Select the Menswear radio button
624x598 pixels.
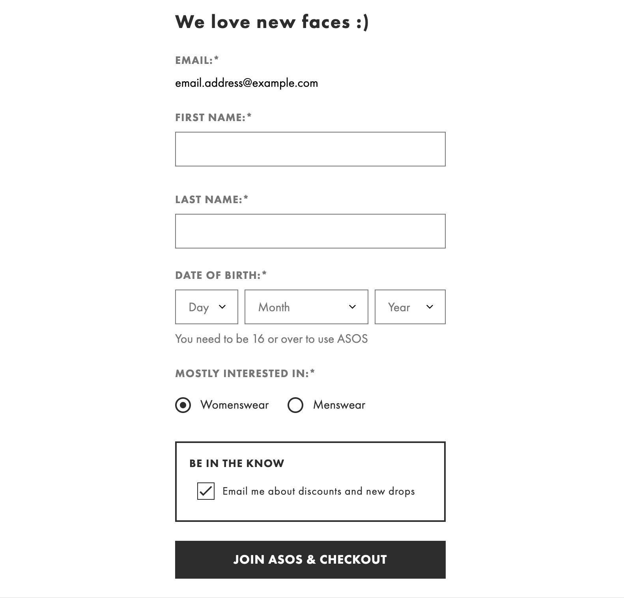point(295,404)
